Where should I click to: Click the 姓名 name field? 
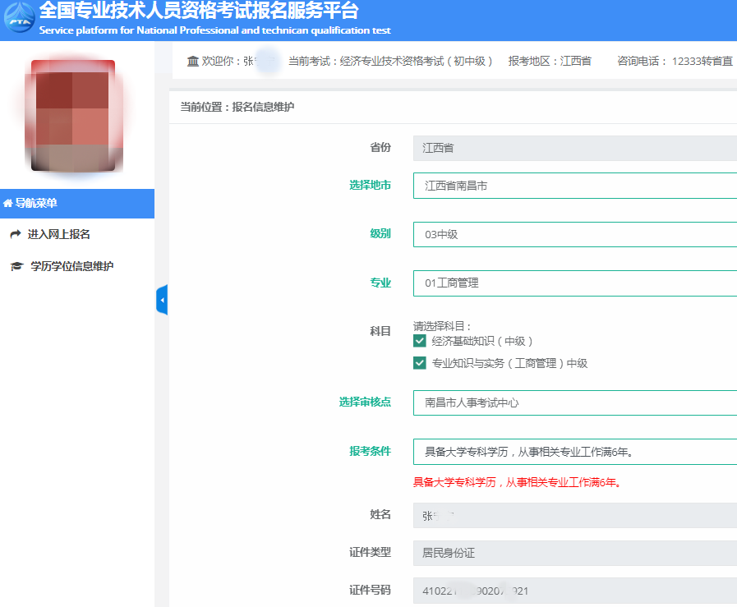(x=575, y=515)
